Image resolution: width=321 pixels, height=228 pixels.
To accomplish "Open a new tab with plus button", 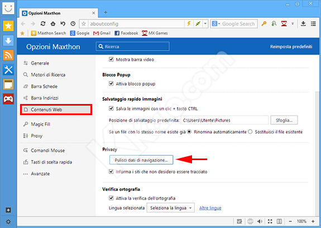I will (106, 12).
